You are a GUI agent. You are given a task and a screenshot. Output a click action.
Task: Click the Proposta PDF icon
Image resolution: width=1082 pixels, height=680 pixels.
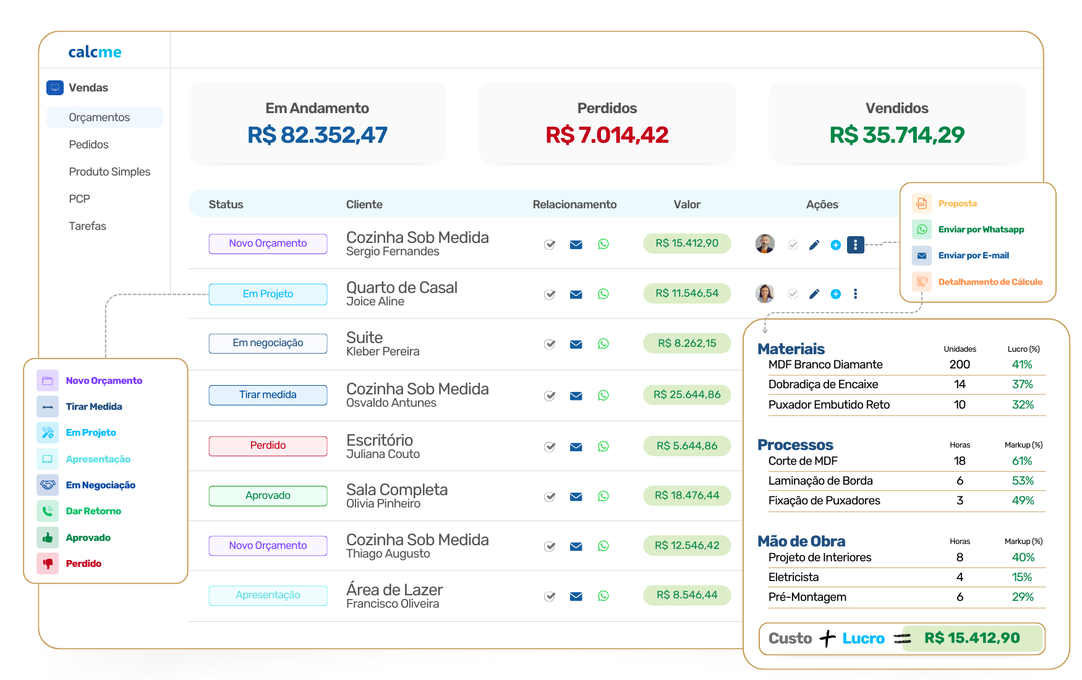click(921, 203)
